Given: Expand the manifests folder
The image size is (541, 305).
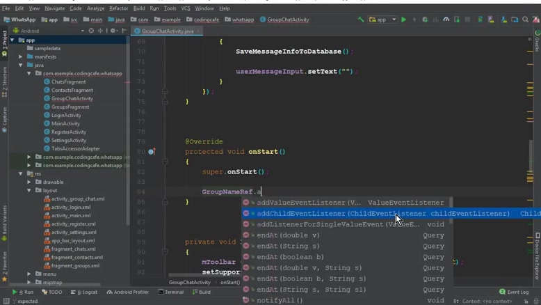Looking at the screenshot, I should pyautogui.click(x=21, y=56).
